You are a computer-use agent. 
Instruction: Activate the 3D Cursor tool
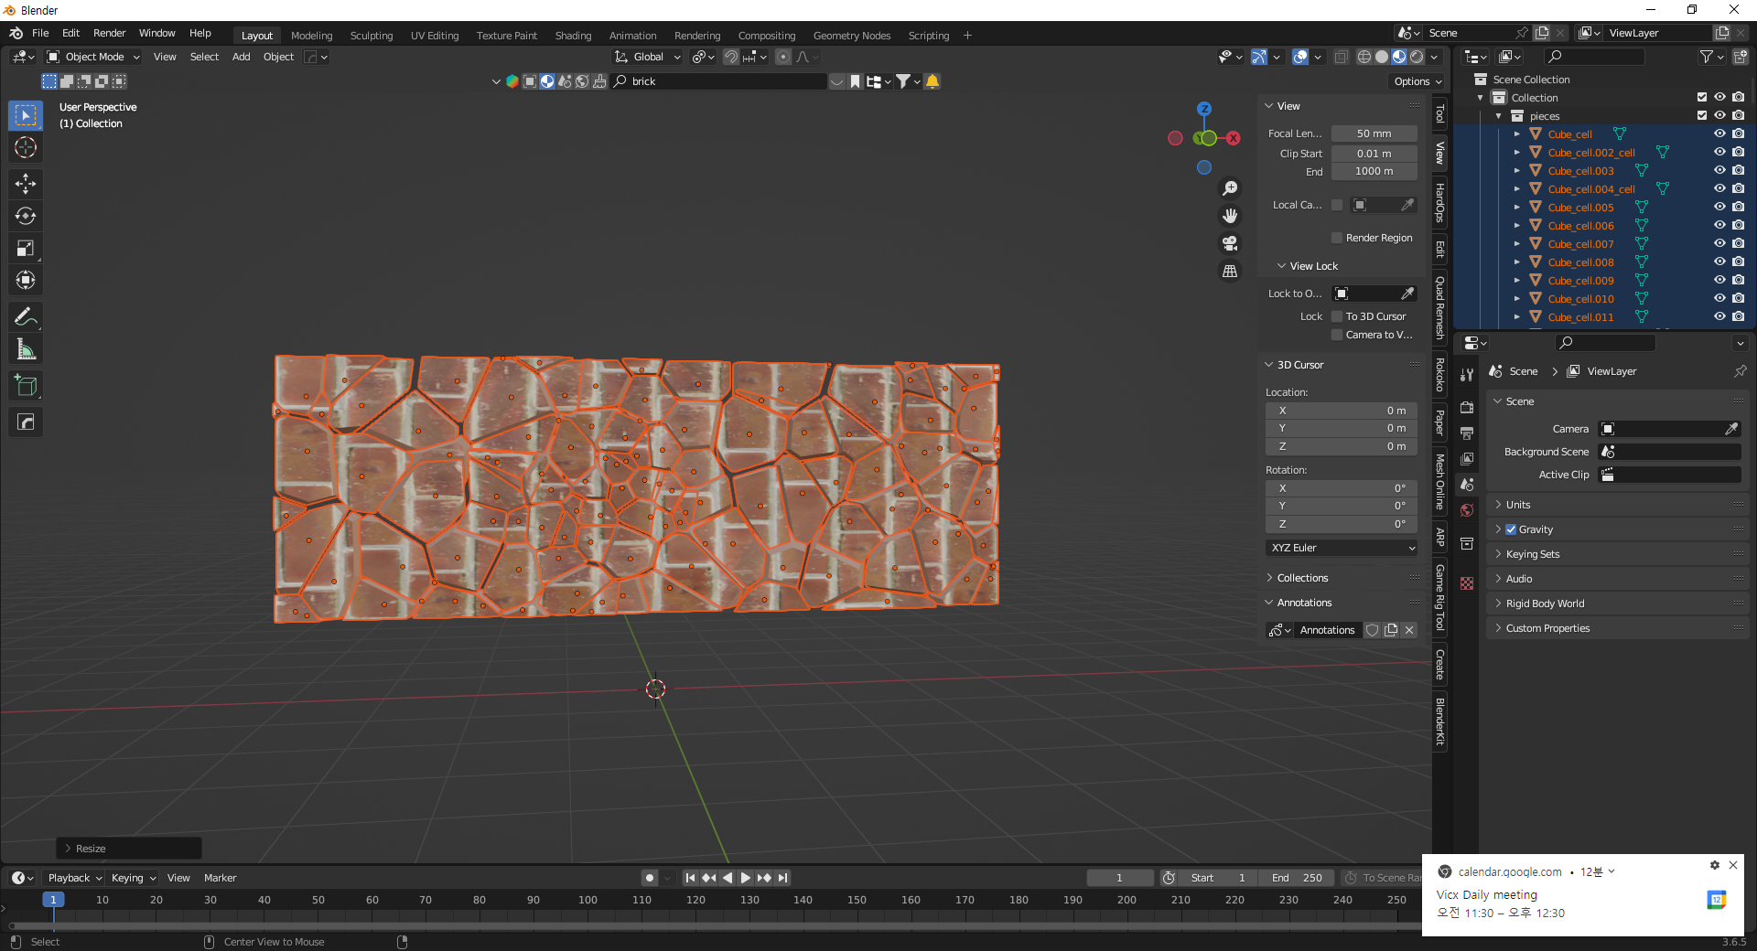(x=26, y=147)
